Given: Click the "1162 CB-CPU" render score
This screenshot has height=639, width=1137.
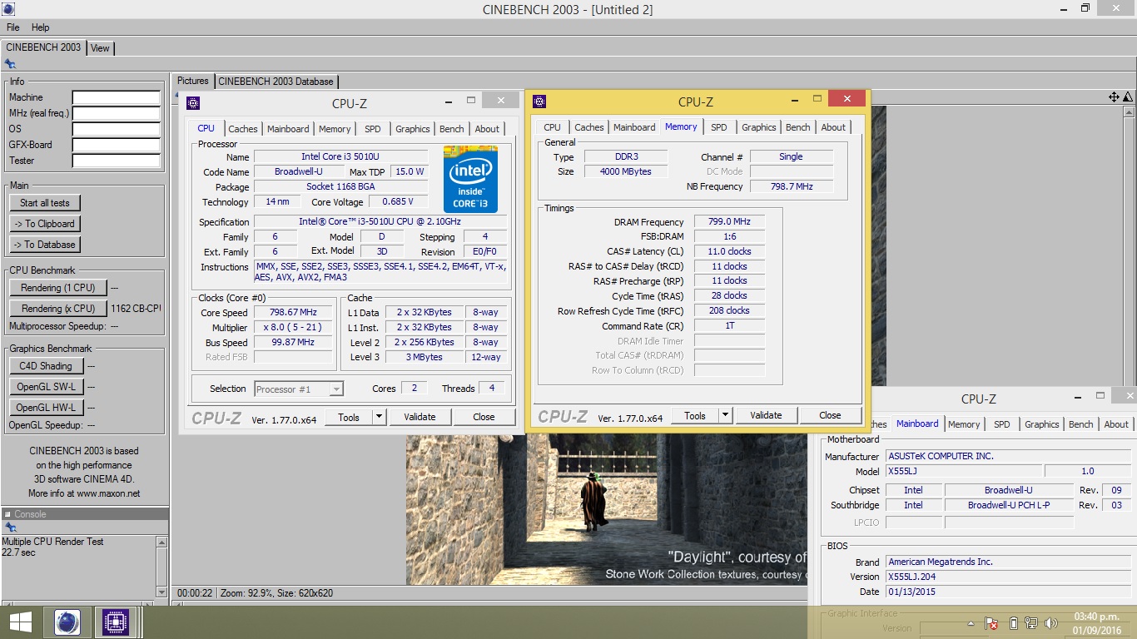Looking at the screenshot, I should (136, 309).
